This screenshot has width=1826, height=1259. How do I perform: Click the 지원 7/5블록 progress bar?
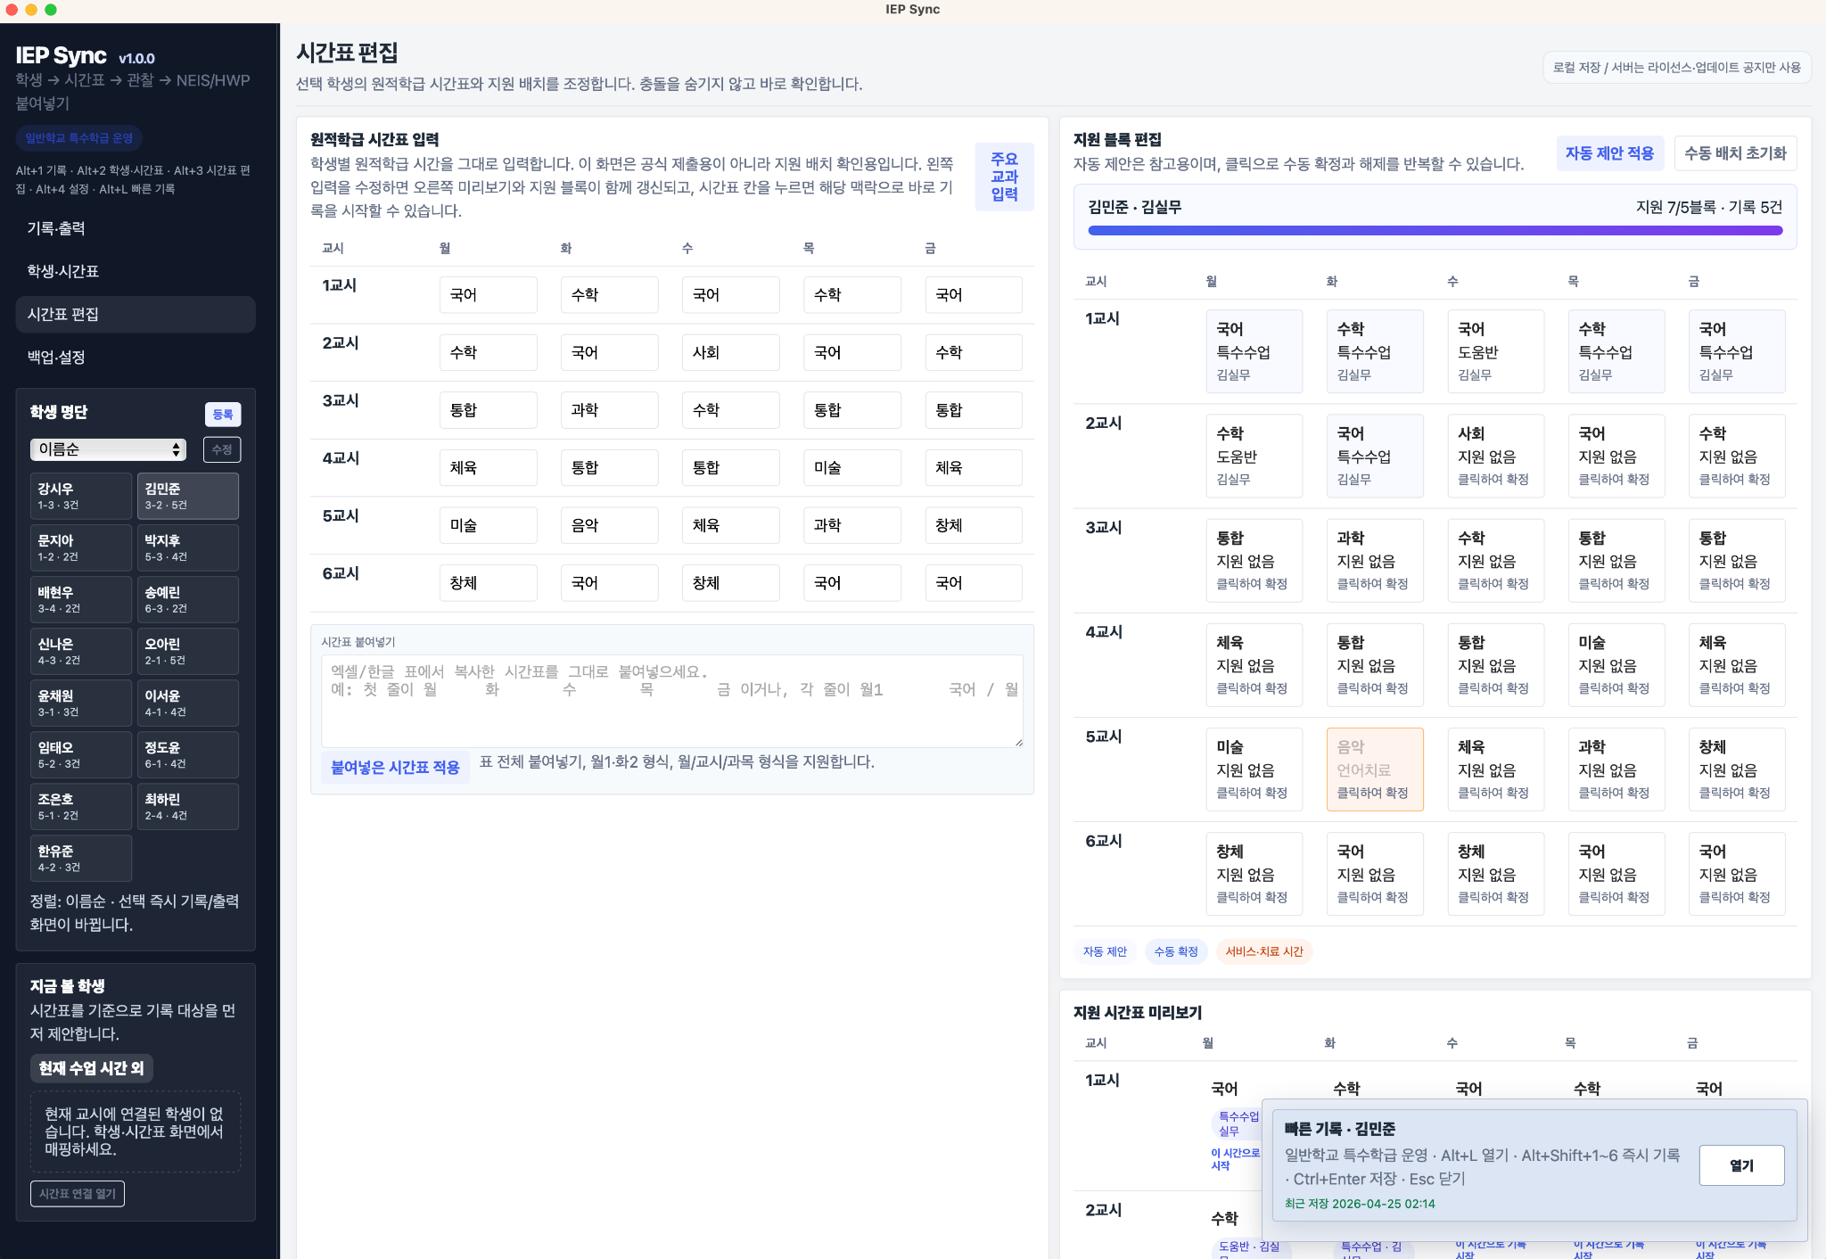pos(1435,230)
